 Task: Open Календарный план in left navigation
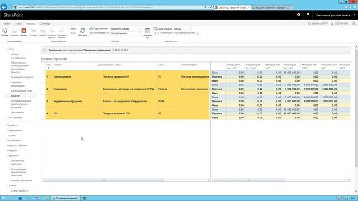pyautogui.click(x=22, y=90)
